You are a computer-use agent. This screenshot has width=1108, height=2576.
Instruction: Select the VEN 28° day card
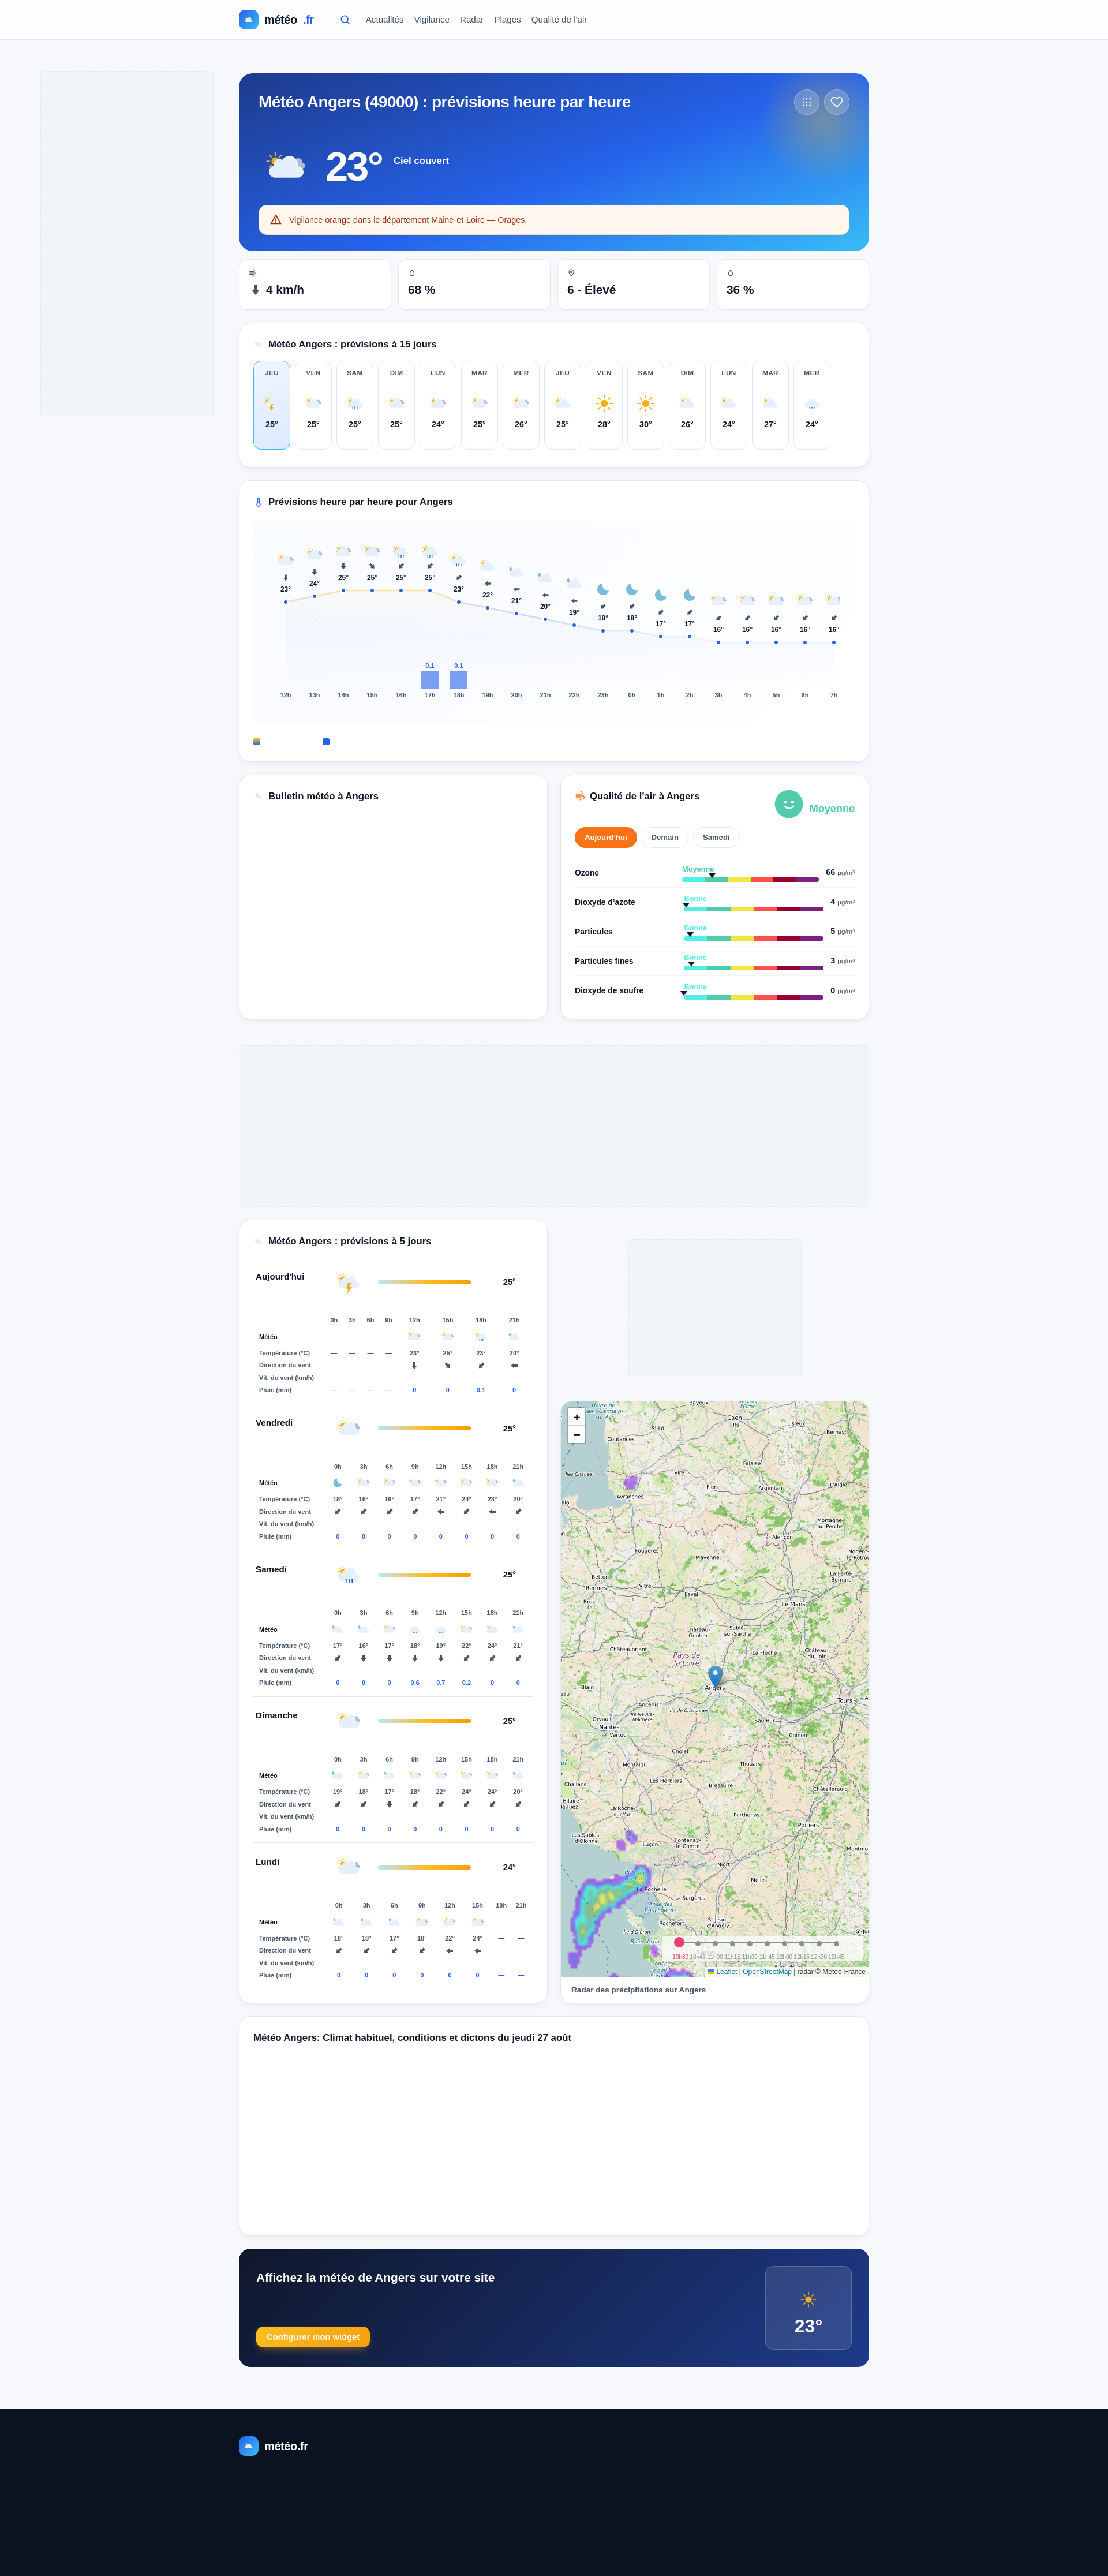pos(604,405)
